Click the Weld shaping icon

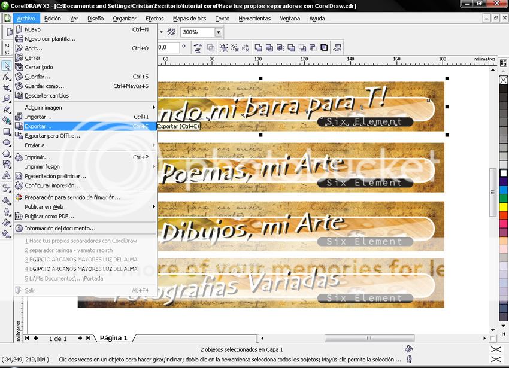click(259, 48)
